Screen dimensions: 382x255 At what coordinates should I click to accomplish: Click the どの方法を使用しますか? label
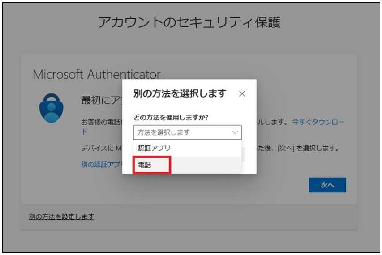click(x=171, y=118)
